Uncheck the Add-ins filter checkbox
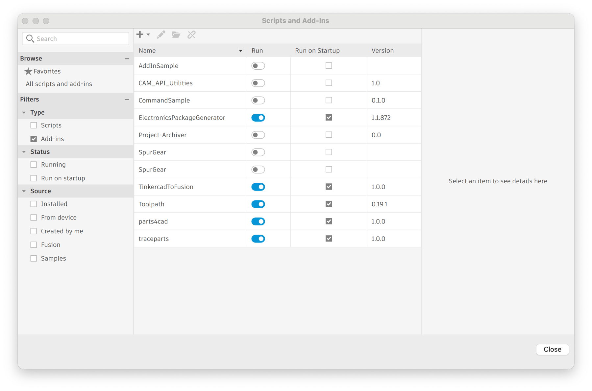The height and width of the screenshot is (391, 592). (x=34, y=139)
